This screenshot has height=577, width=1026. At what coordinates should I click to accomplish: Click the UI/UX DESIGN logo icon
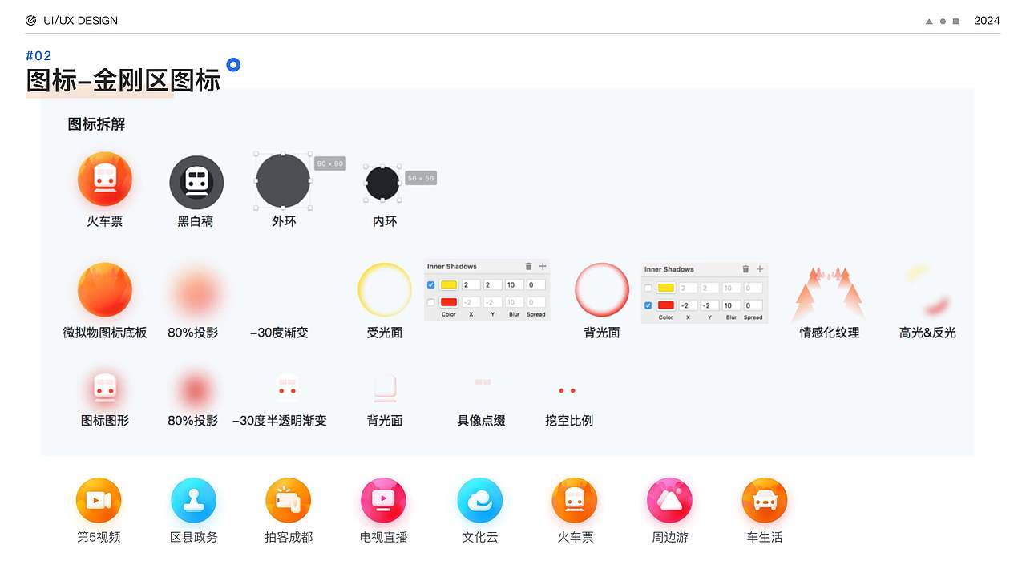[x=31, y=20]
